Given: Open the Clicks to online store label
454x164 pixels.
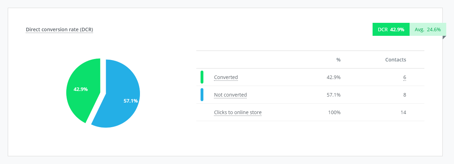Looking at the screenshot, I should 238,112.
